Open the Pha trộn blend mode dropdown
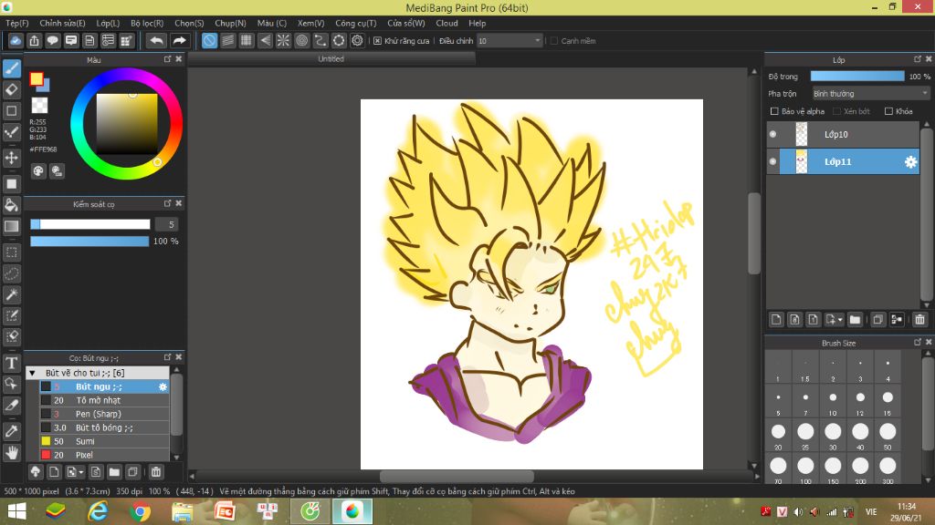This screenshot has width=935, height=525. (x=870, y=94)
